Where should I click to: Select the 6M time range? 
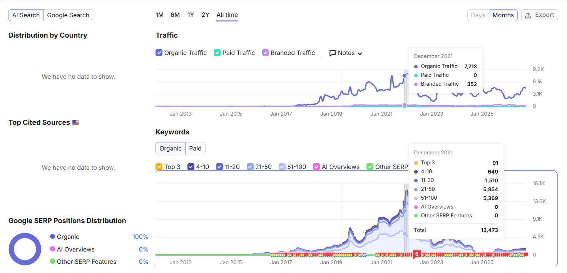(175, 15)
